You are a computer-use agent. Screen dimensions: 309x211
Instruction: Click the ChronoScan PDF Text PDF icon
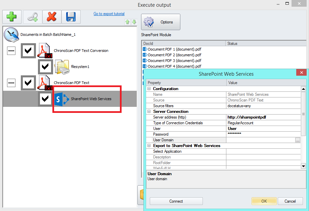[x=45, y=83]
